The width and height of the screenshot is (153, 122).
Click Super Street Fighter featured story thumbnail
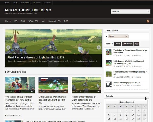click(20, 85)
